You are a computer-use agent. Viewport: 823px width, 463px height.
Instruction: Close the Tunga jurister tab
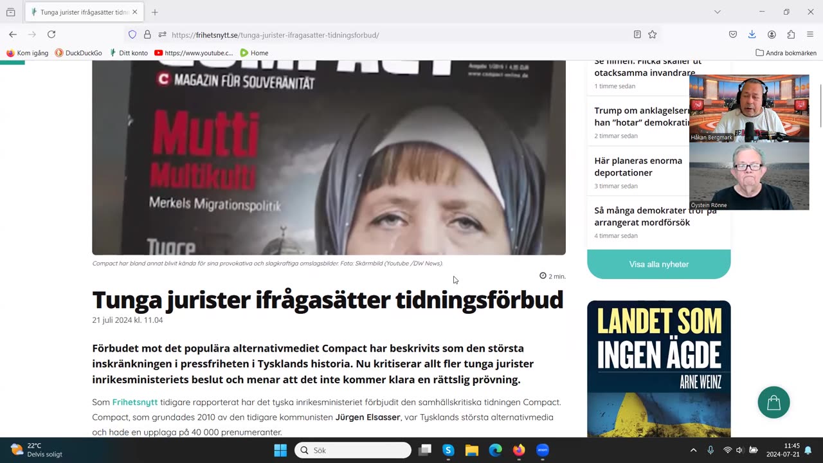coord(135,12)
